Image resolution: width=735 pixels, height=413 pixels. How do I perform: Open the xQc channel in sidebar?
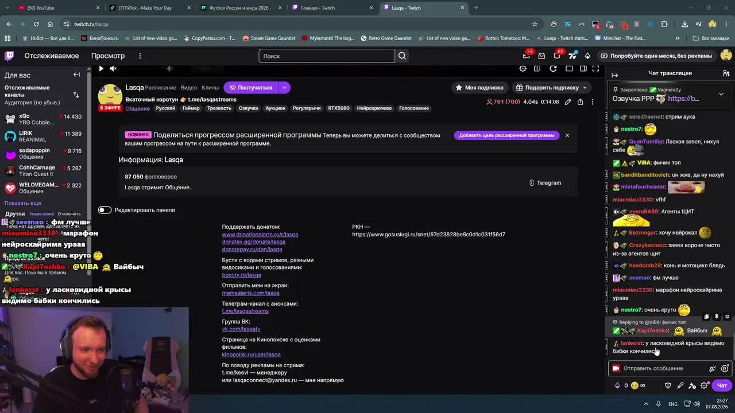[x=43, y=119]
